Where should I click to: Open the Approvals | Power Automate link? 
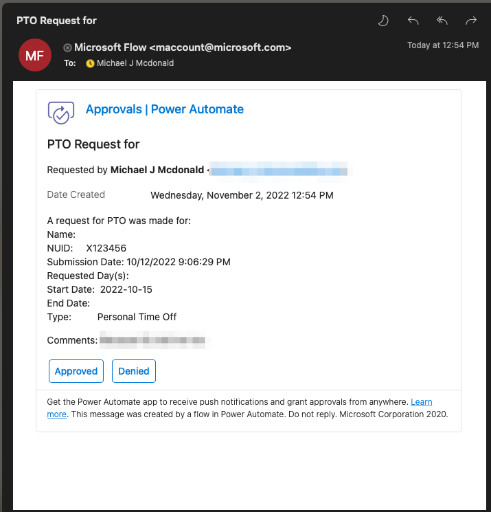[164, 109]
